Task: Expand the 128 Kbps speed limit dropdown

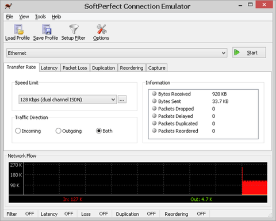Action: coord(68,100)
